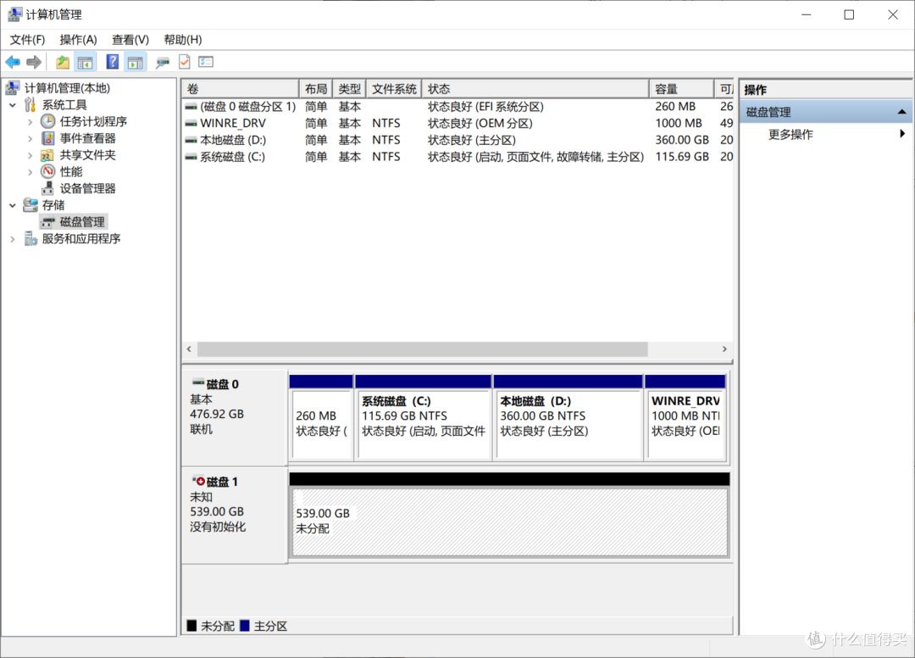The height and width of the screenshot is (658, 915).
Task: Click the disk connection toolbar icon
Action: coord(162,62)
